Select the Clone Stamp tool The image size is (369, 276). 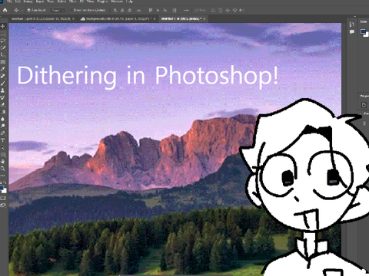3,90
